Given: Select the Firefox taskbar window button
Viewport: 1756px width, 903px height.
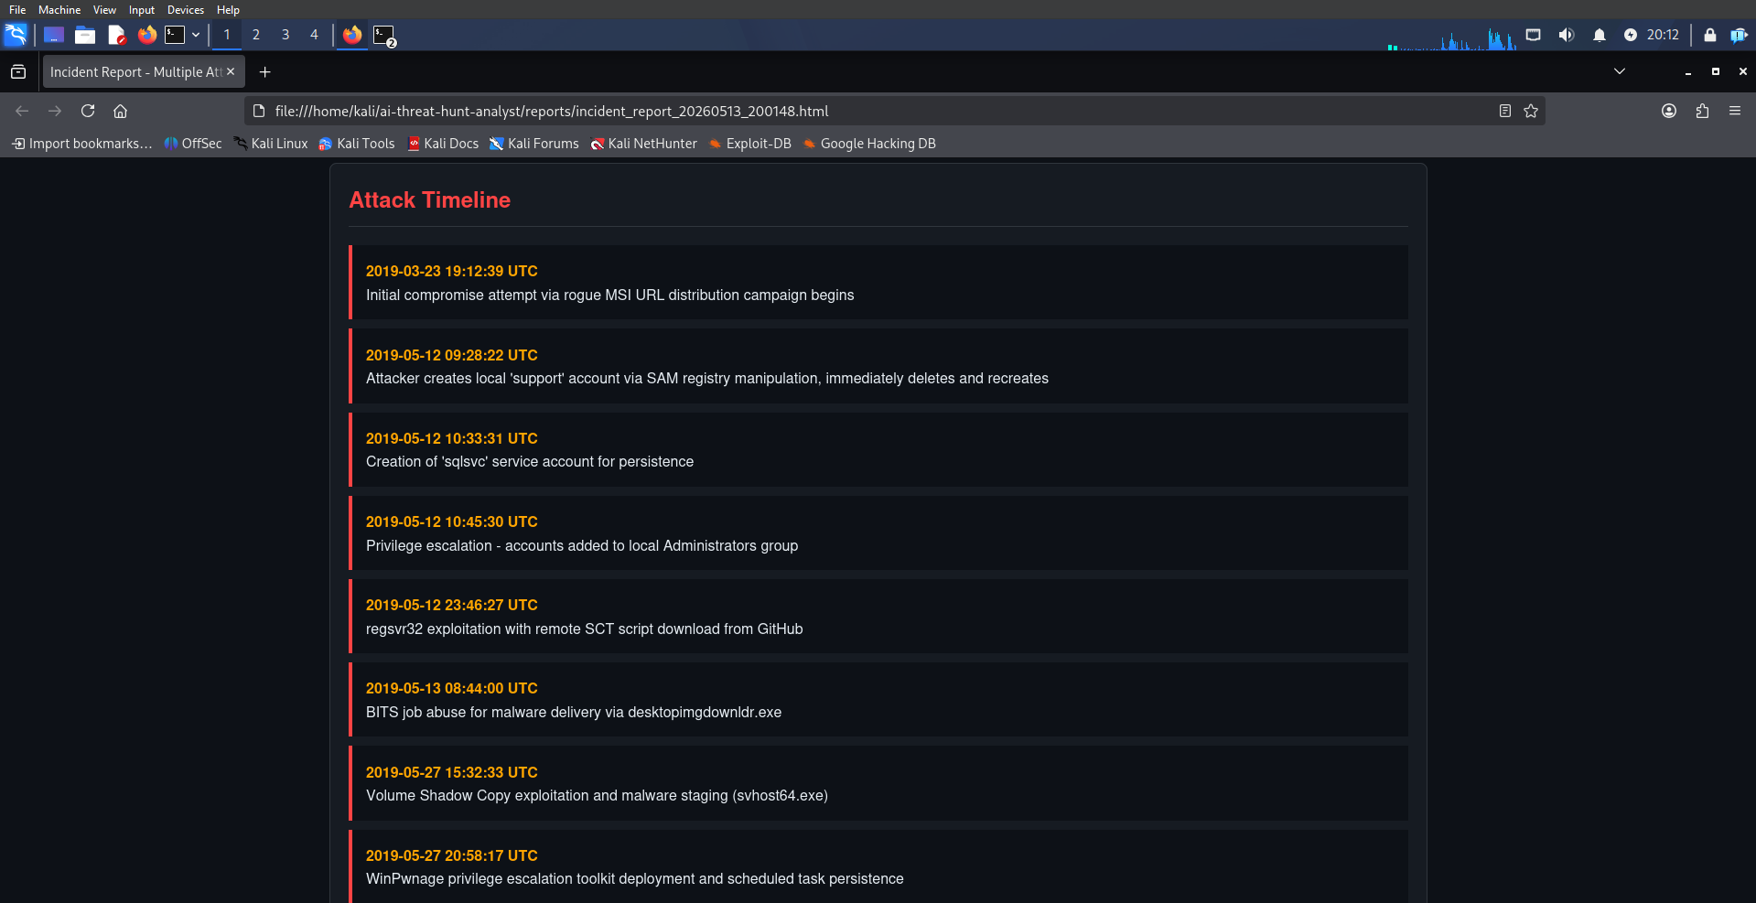Looking at the screenshot, I should (x=352, y=35).
